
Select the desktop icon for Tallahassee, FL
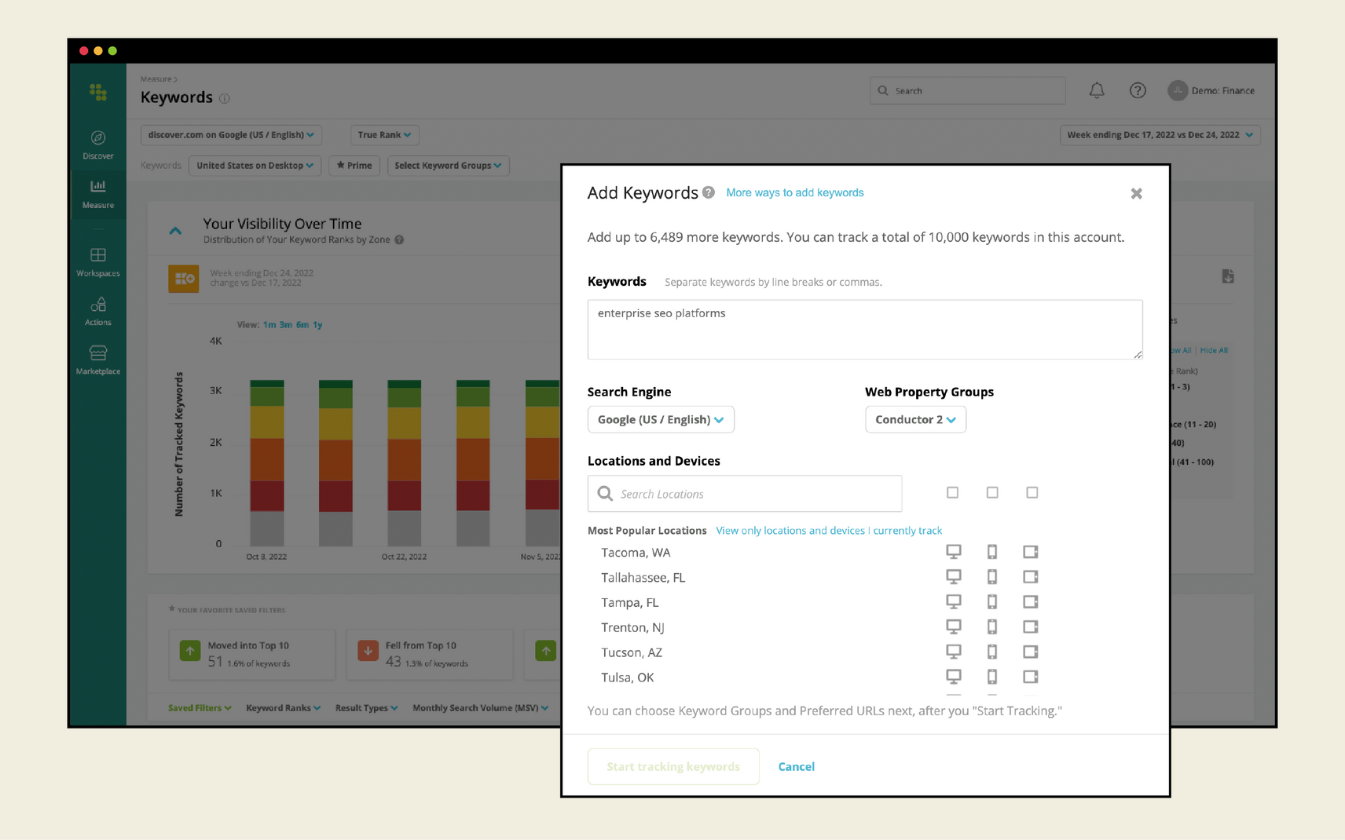click(x=953, y=577)
